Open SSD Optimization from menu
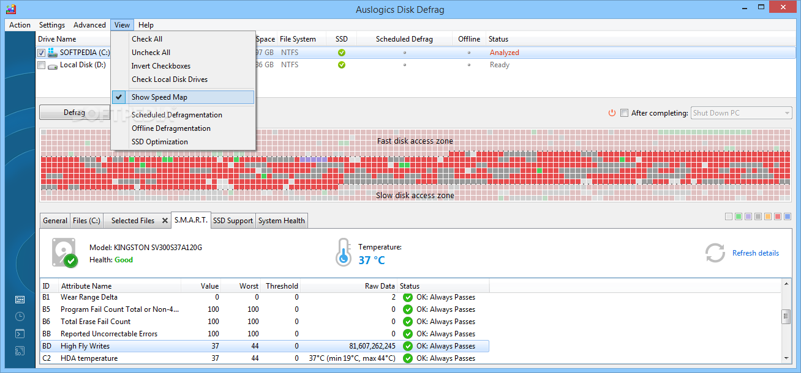The height and width of the screenshot is (373, 801). point(182,142)
